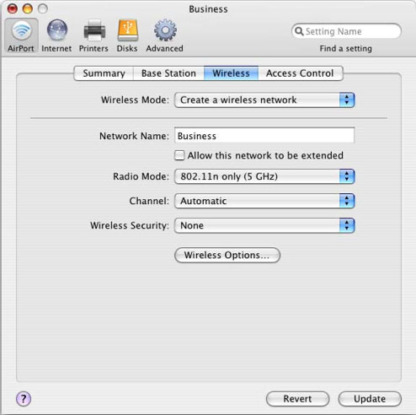
Task: Open the Radio Mode dropdown
Action: (264, 176)
